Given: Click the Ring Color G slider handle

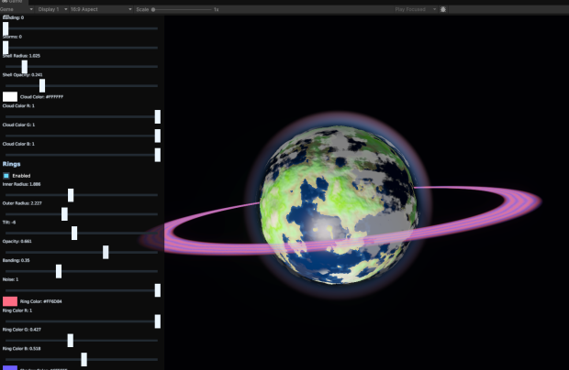Looking at the screenshot, I should tap(71, 341).
